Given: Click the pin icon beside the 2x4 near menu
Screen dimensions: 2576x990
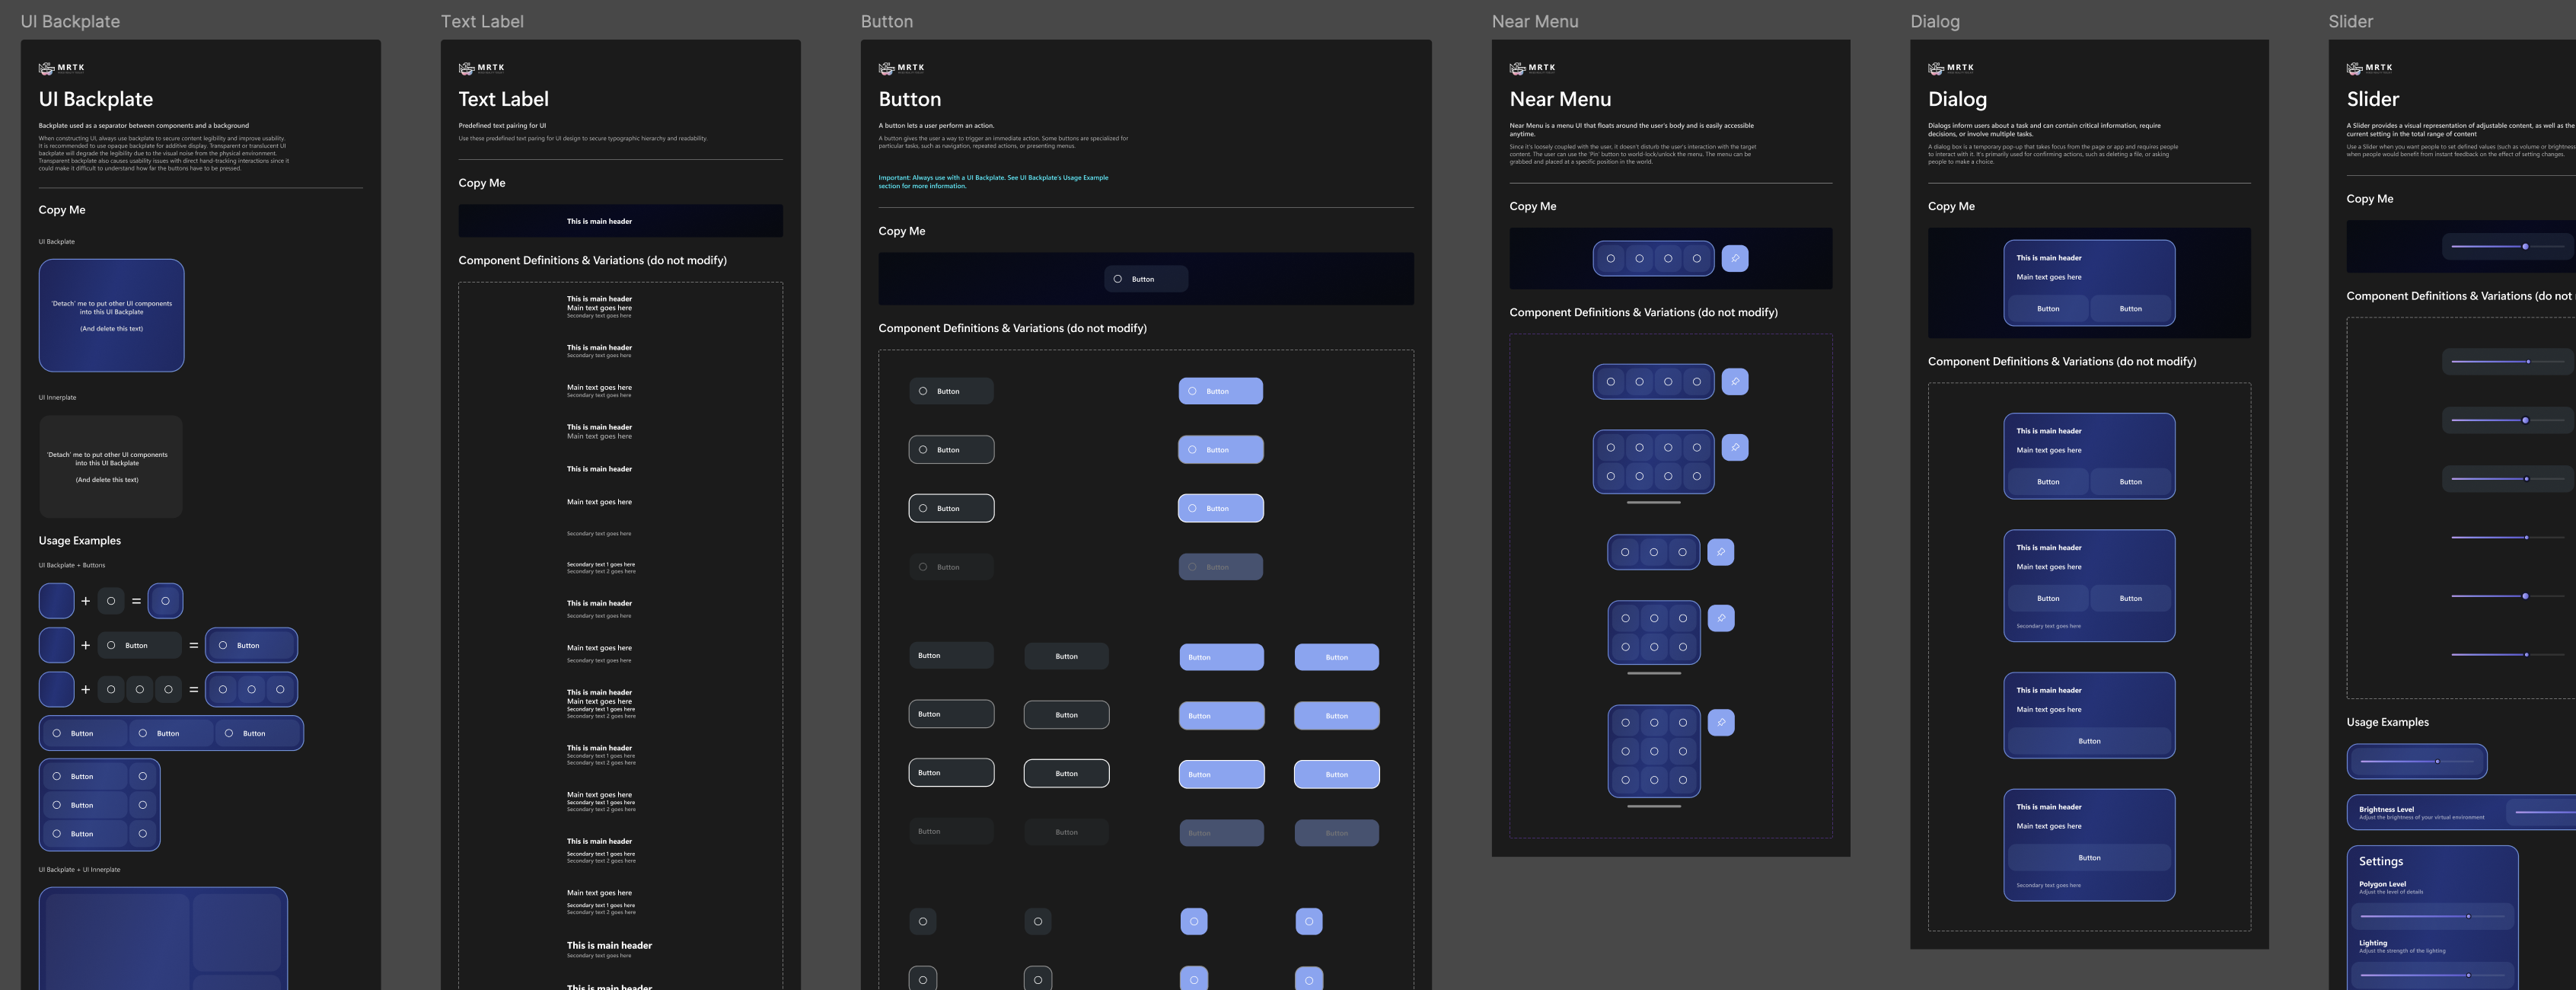Looking at the screenshot, I should [1735, 447].
